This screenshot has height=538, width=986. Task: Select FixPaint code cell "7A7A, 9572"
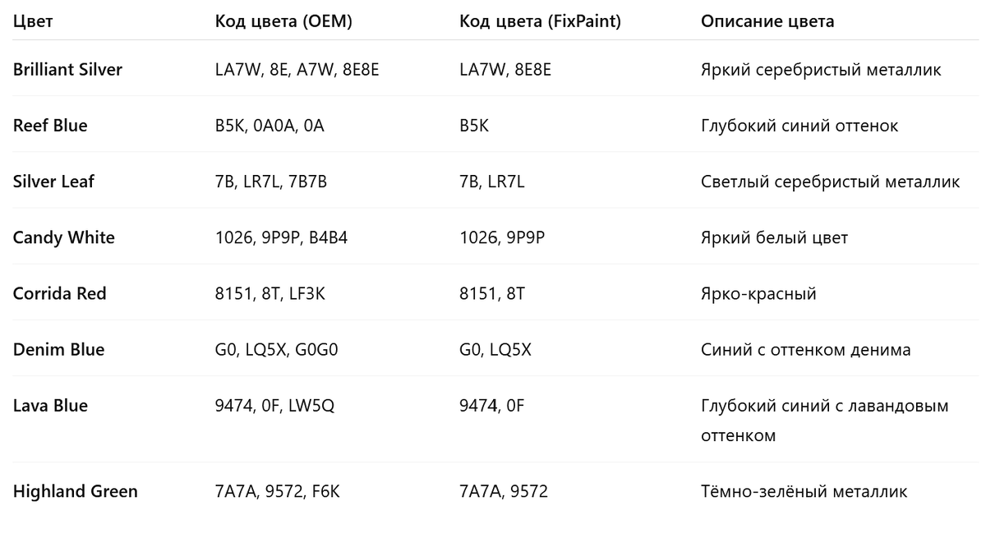(504, 491)
